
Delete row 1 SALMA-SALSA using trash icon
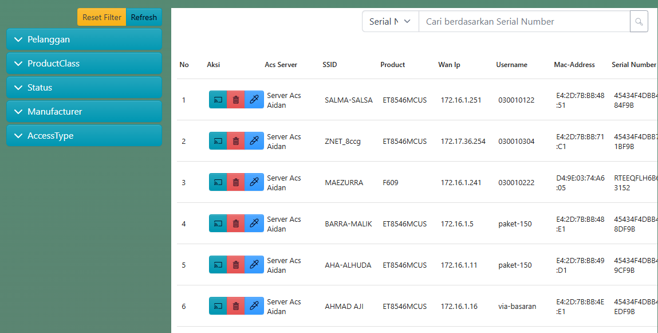[x=235, y=100]
